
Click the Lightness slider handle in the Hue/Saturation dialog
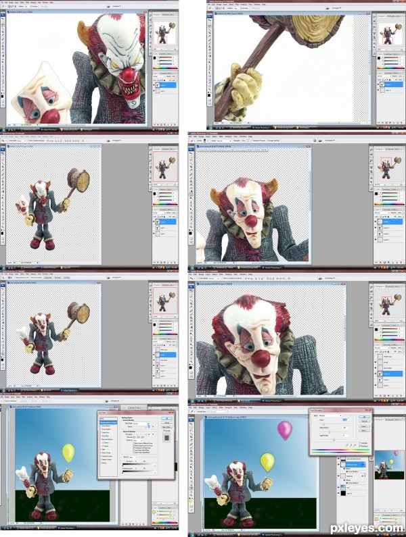[x=334, y=440]
